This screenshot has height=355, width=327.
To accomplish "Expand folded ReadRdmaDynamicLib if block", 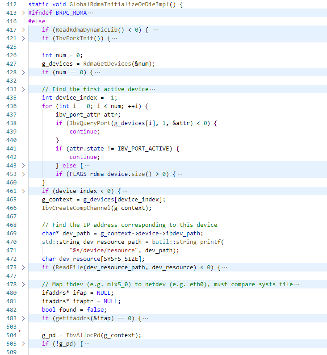I will [23, 30].
